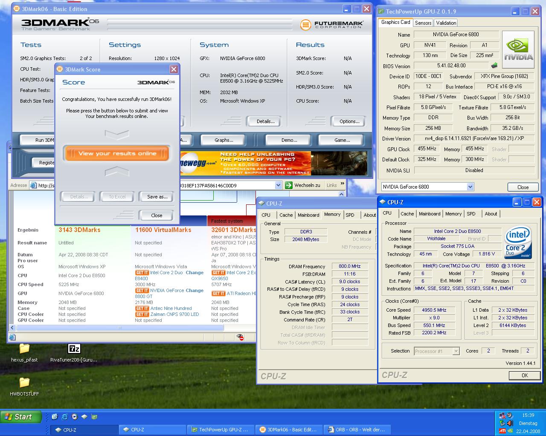
Task: Click the Internet Explorer quick launch icon
Action: coord(64,417)
